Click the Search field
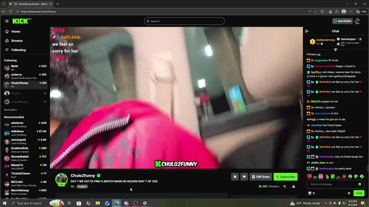Viewport: 369px width, 207px height. (x=184, y=21)
